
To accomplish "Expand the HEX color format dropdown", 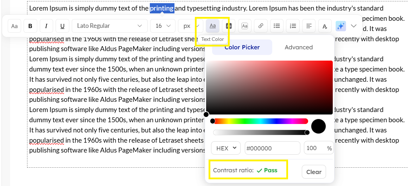I will point(226,148).
